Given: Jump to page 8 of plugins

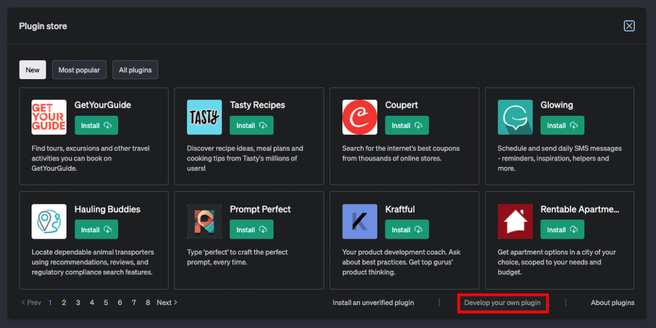Looking at the screenshot, I should pos(148,303).
